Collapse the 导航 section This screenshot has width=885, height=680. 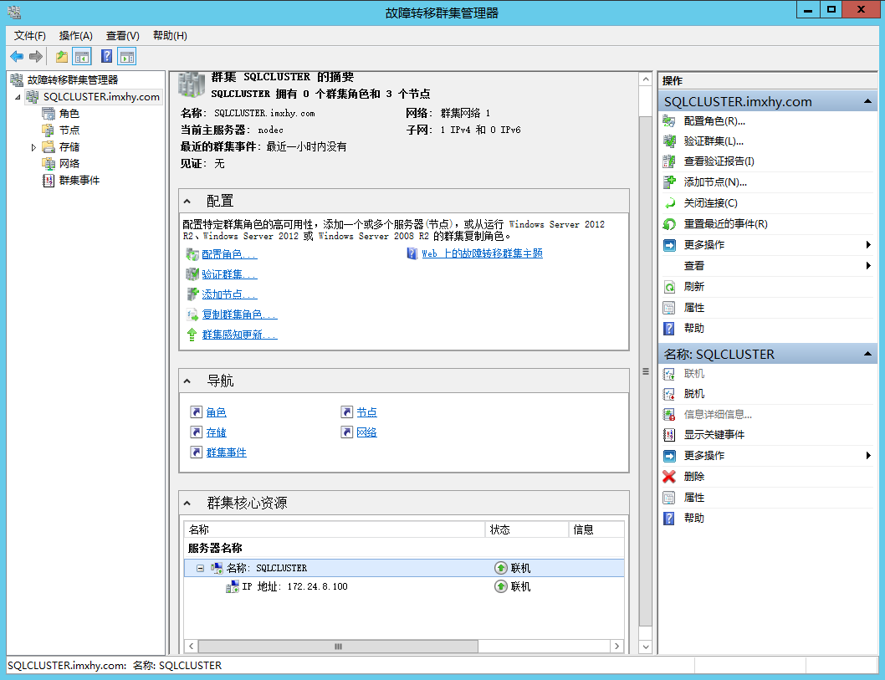tap(187, 381)
